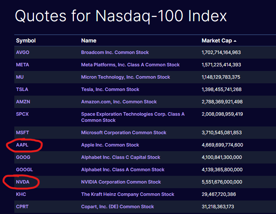
Task: Open Amazon.com, Inc. Common Stock link
Action: [119, 102]
